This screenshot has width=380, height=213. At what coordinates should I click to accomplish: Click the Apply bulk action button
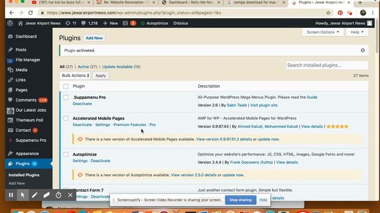pos(100,76)
